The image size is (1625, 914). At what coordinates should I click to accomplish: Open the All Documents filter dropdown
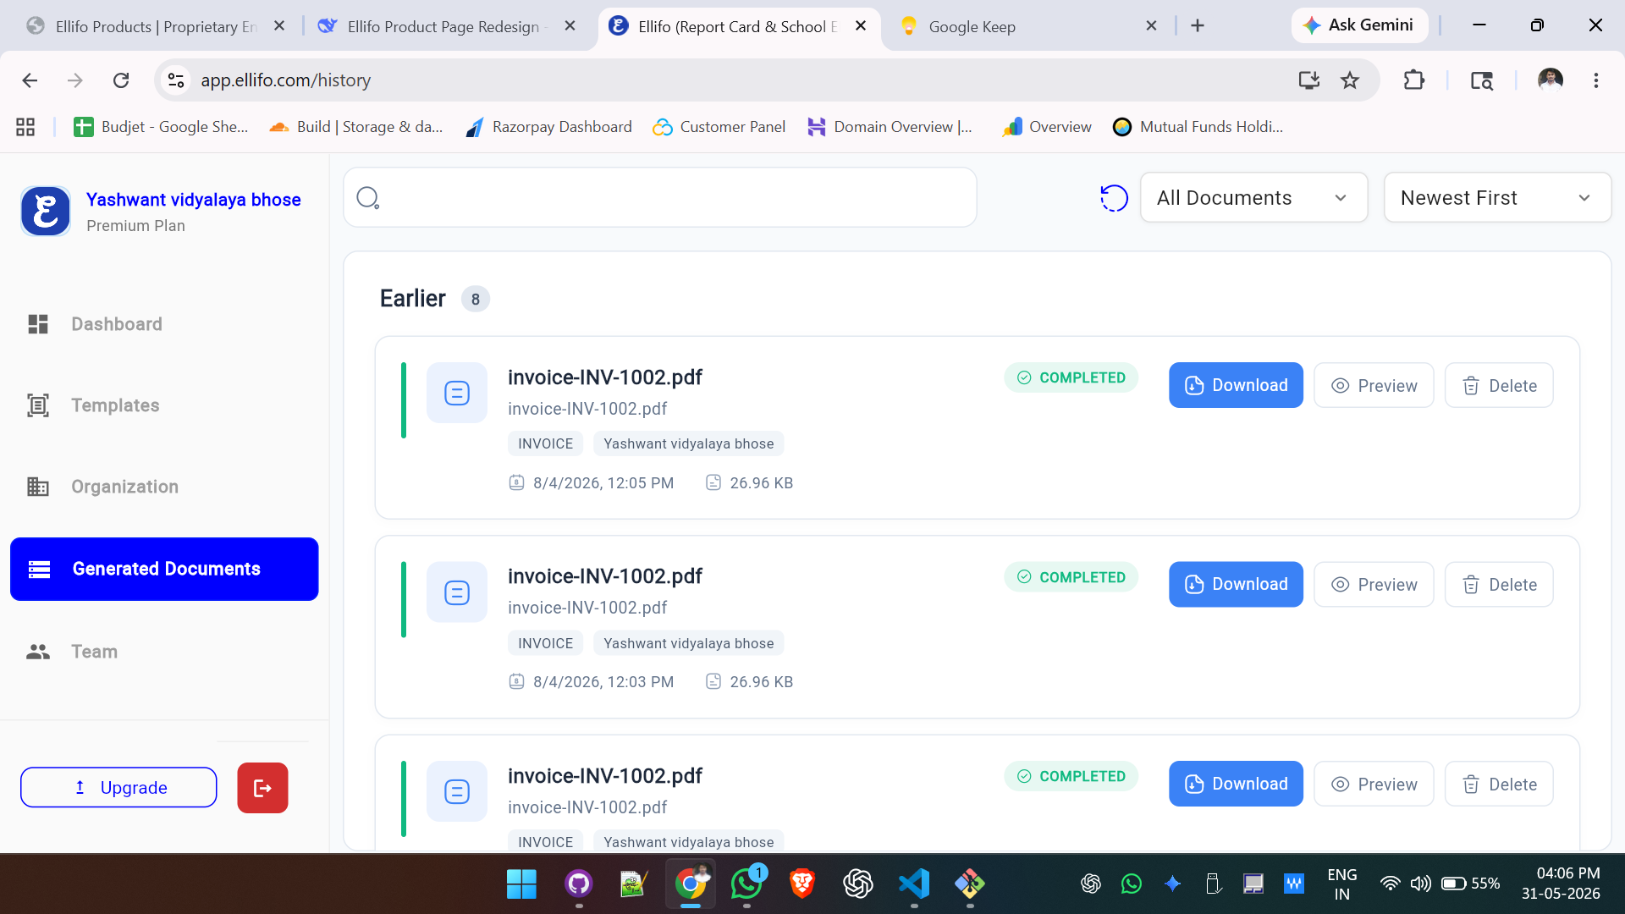(1253, 198)
